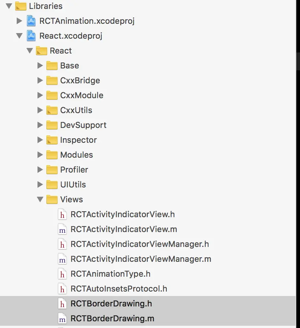Collapse the Libraries group disclosure triangle
Viewport: 300px width, 328px height.
click(9, 6)
